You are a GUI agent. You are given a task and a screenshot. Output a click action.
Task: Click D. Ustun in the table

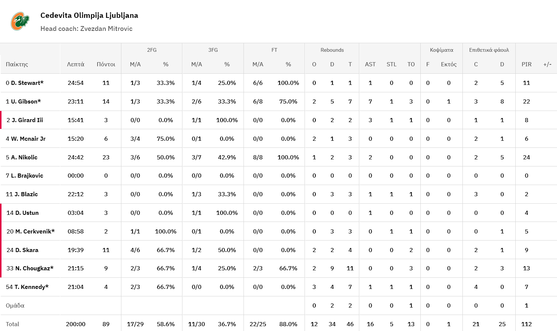(27, 213)
